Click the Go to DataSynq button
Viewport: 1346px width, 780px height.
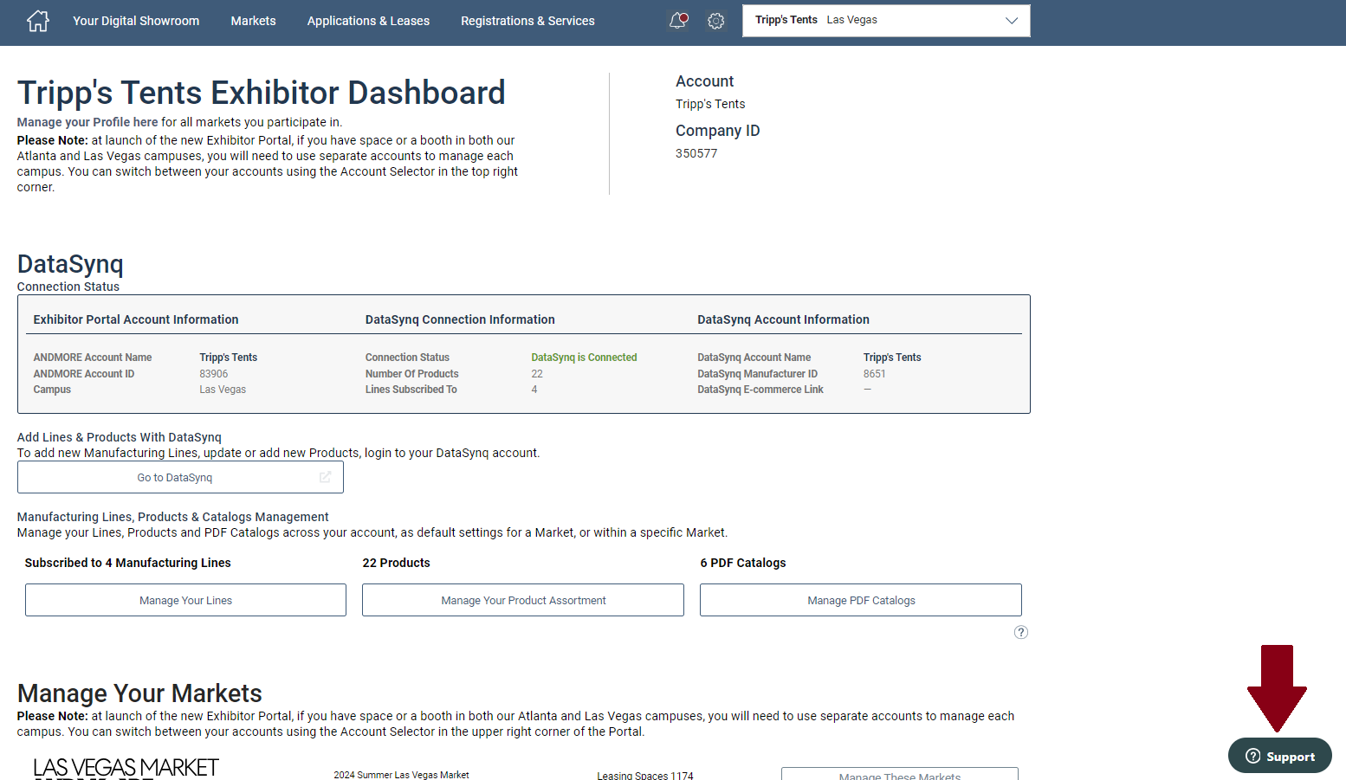180,477
